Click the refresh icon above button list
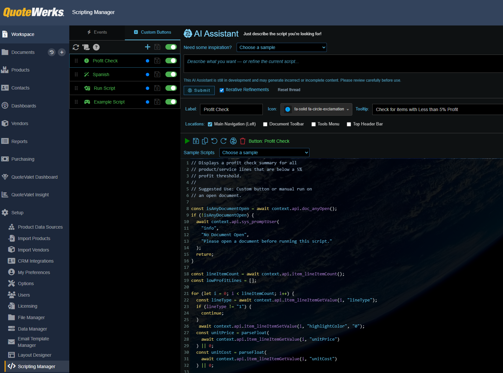 tap(76, 47)
